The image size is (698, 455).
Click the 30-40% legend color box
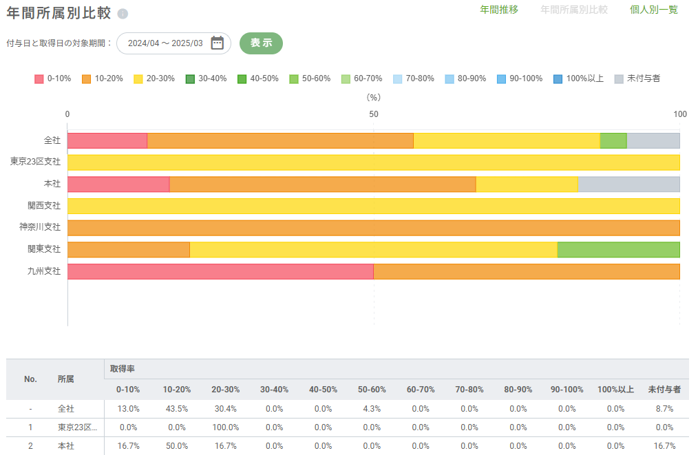[190, 78]
